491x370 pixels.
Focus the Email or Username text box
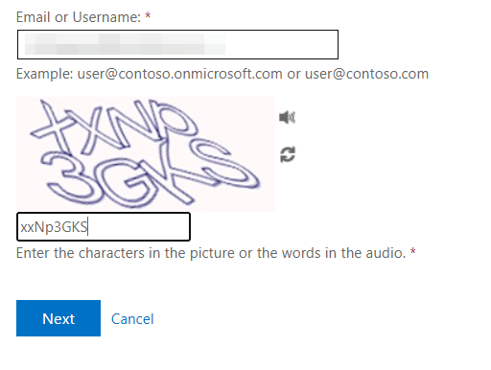pos(177,45)
